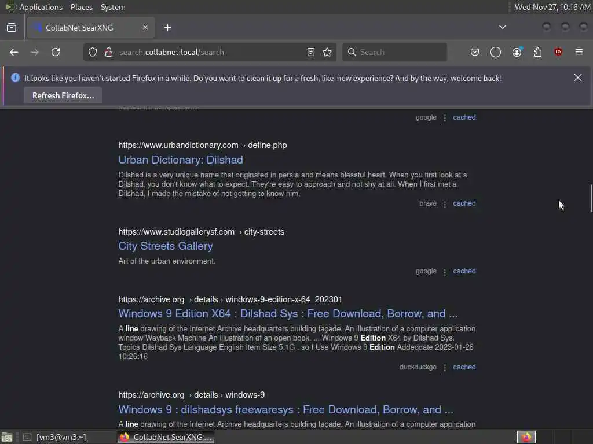
Task: Click archive.org windows-9-edition-x-64_202301 URL
Action: click(230, 299)
